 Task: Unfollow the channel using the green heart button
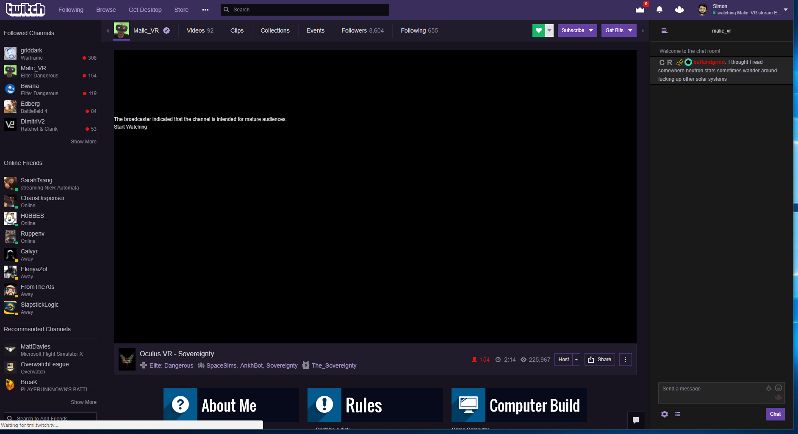(539, 30)
